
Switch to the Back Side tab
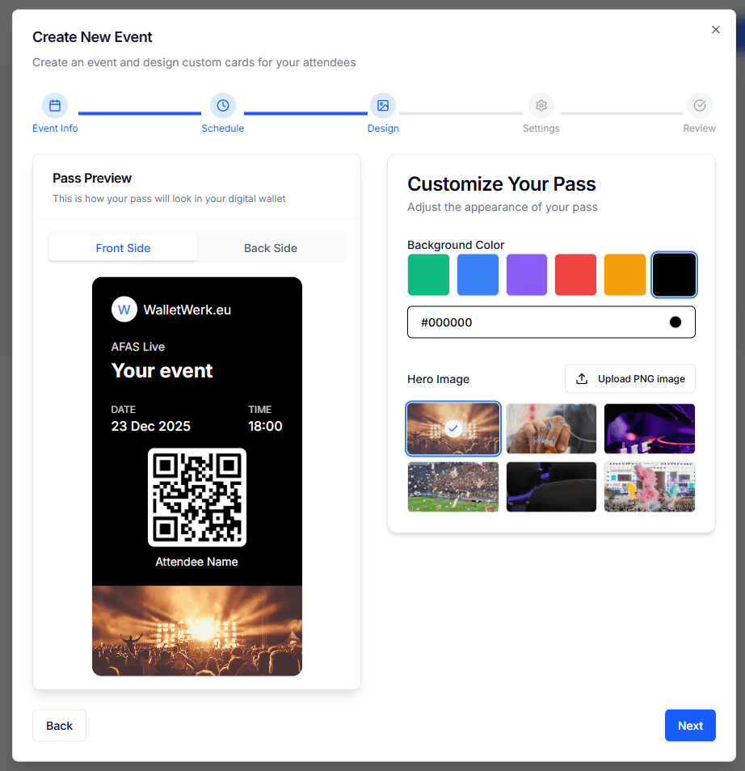point(271,248)
